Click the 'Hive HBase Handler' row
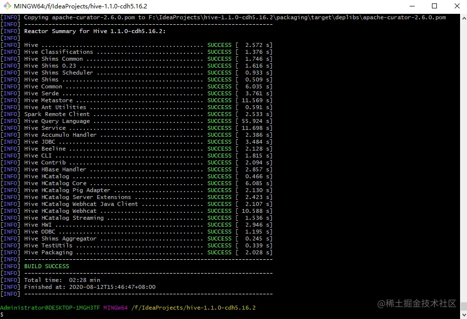The image size is (467, 319). click(x=136, y=169)
